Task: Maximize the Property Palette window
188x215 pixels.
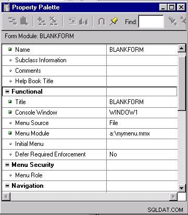Action: click(172, 7)
